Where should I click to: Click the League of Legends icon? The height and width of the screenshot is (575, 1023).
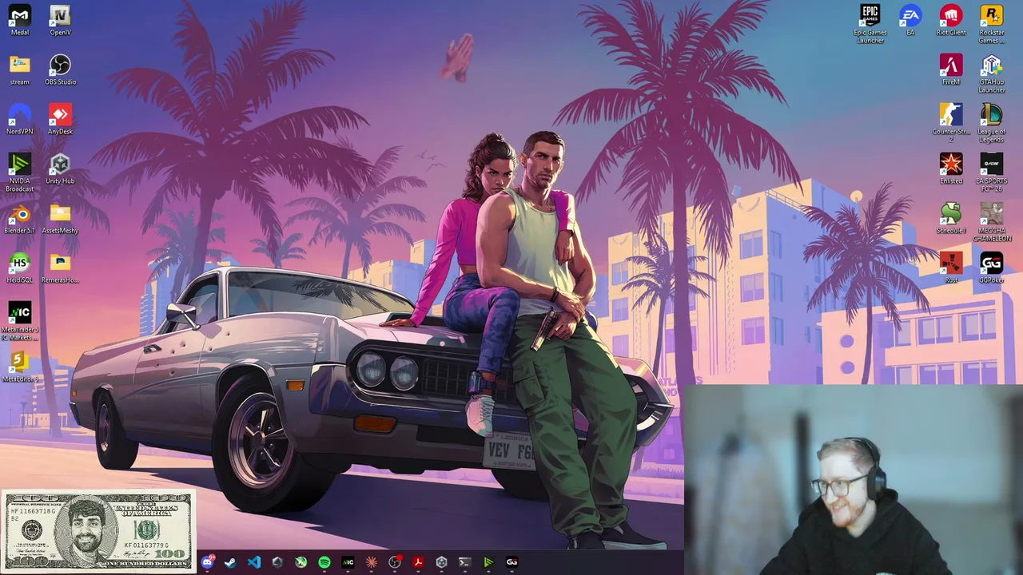pyautogui.click(x=991, y=124)
